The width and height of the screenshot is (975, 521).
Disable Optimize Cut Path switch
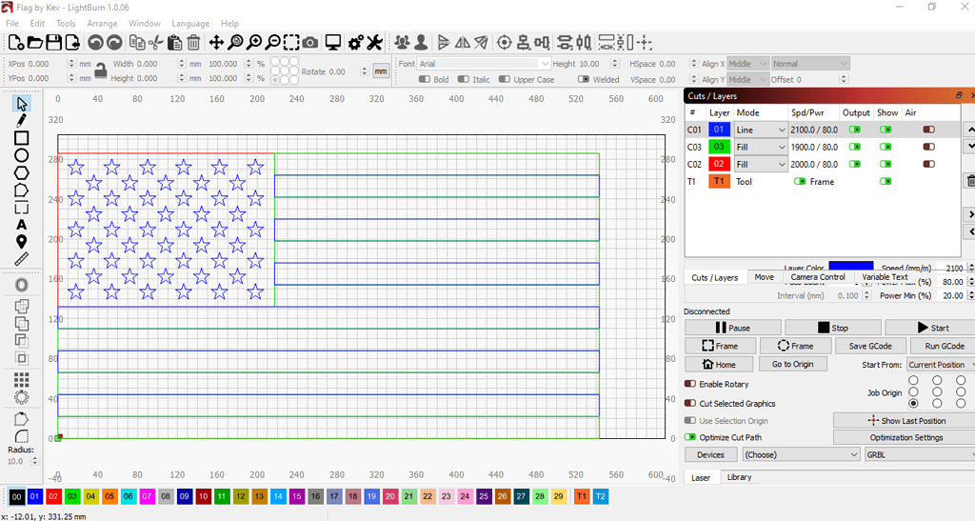[690, 437]
